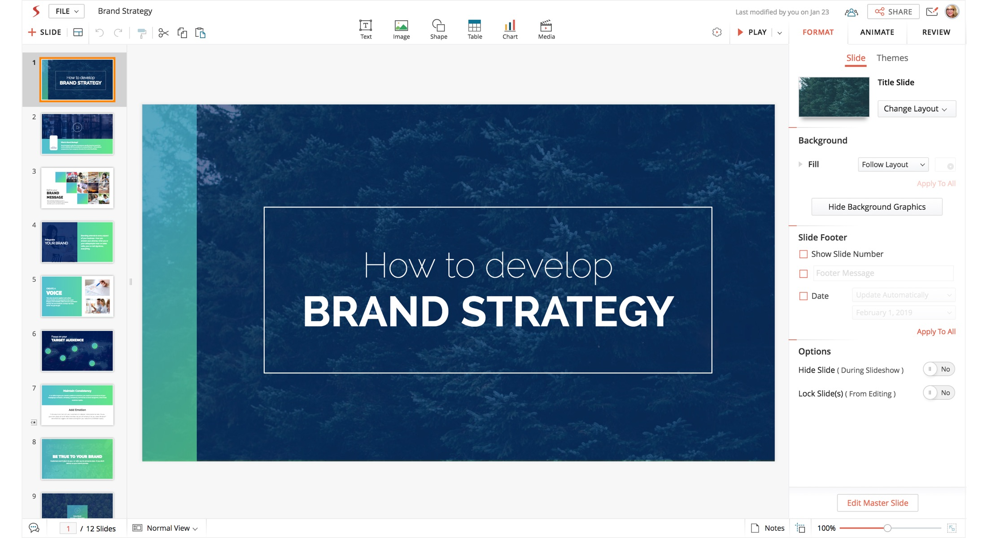Open the Change Layout dropdown

tap(916, 109)
